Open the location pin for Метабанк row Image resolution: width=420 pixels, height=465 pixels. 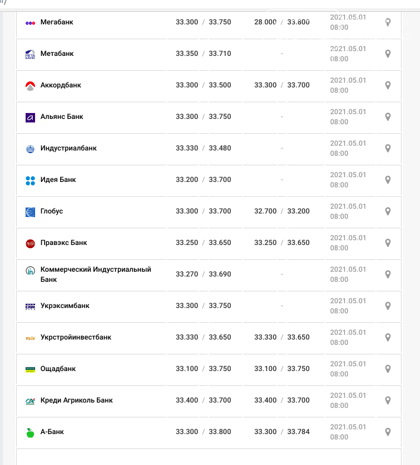click(388, 54)
